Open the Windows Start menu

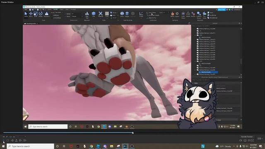point(3,146)
